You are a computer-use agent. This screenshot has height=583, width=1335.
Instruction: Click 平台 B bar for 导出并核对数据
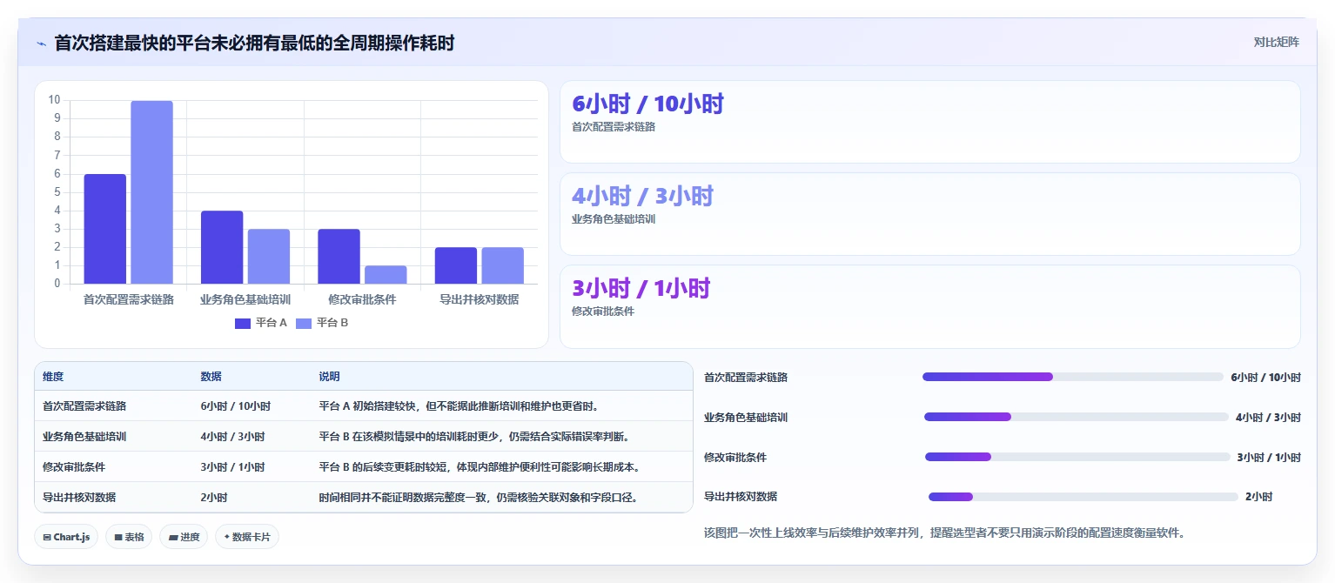(503, 265)
